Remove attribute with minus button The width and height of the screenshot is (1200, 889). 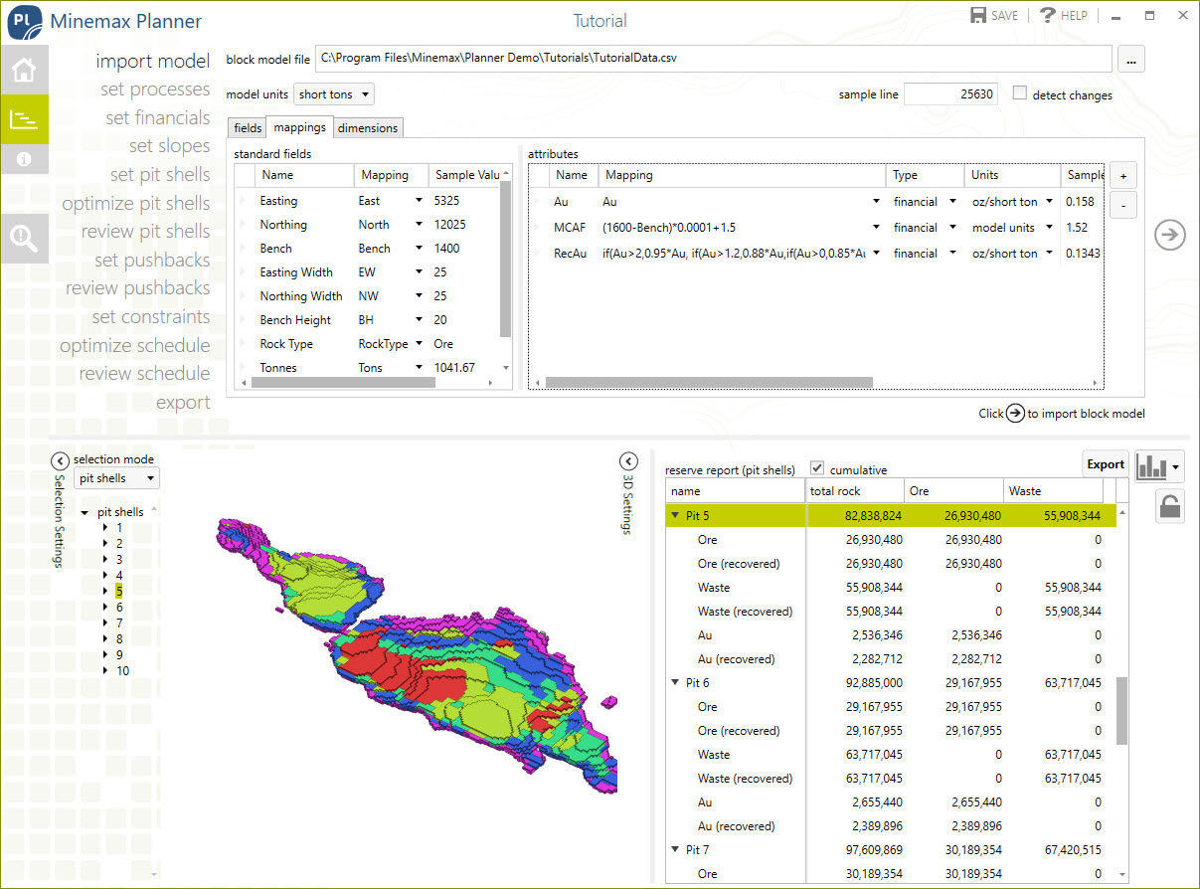point(1123,206)
